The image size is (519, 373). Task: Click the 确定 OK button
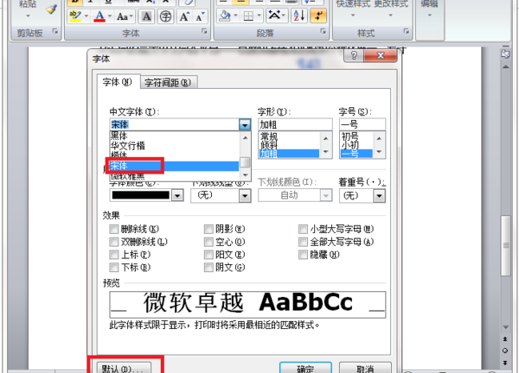pos(305,368)
